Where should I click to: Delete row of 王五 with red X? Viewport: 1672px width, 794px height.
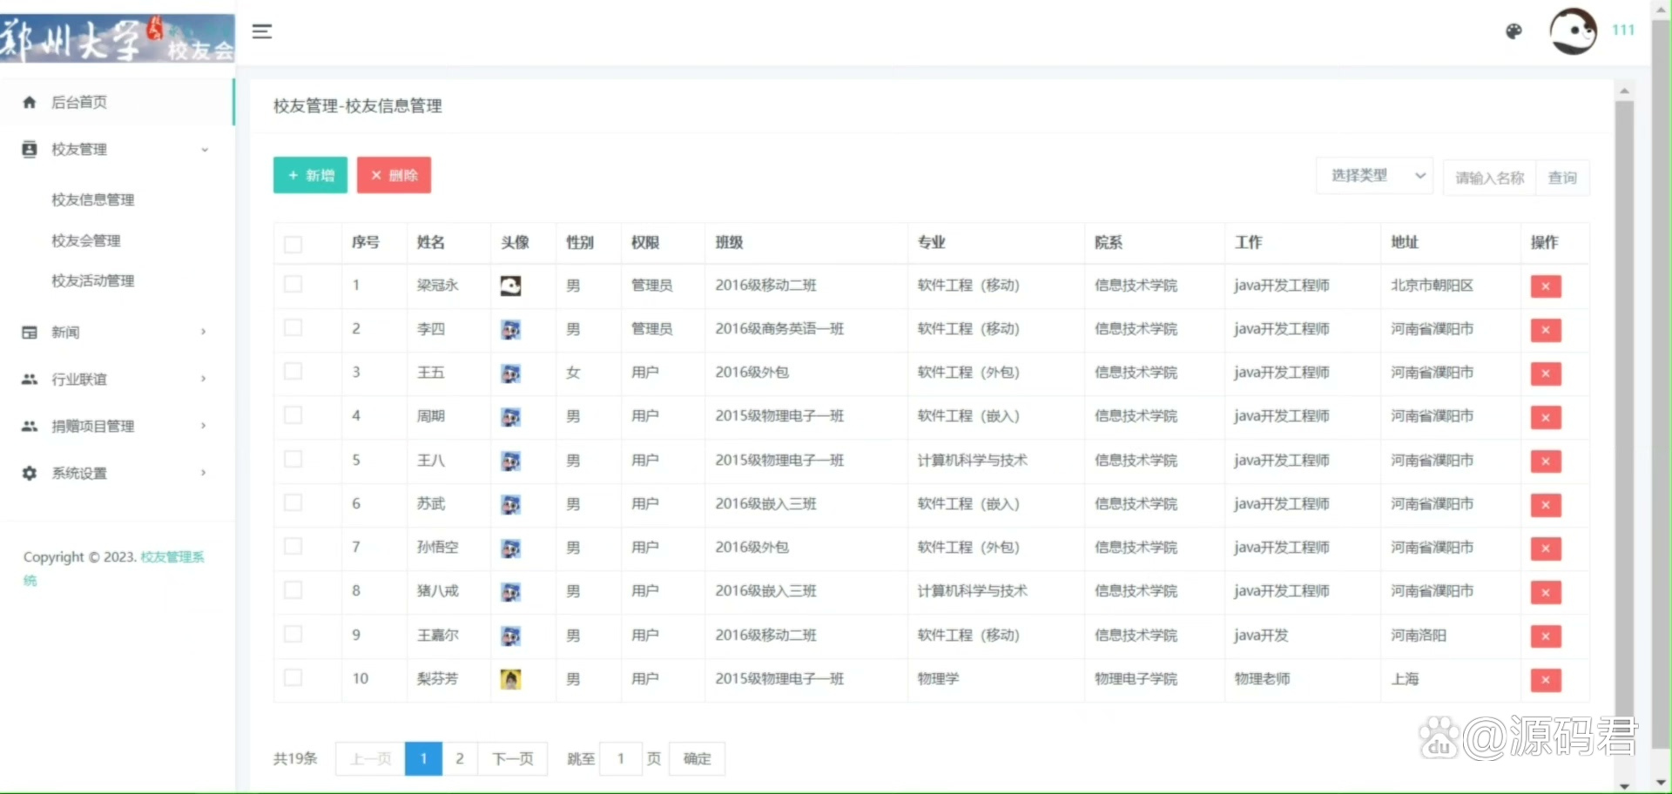pos(1546,373)
